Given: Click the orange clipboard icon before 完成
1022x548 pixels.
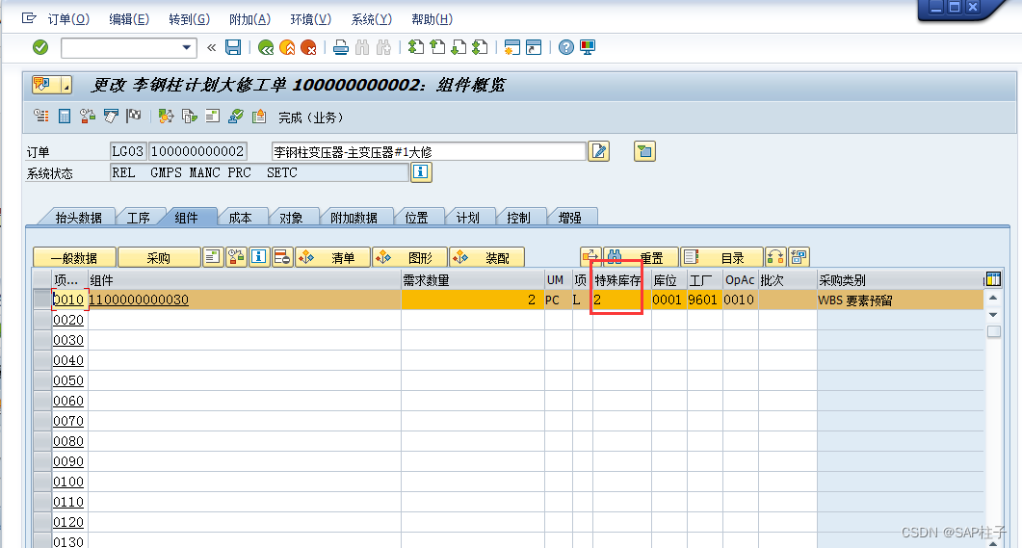Looking at the screenshot, I should 259,116.
